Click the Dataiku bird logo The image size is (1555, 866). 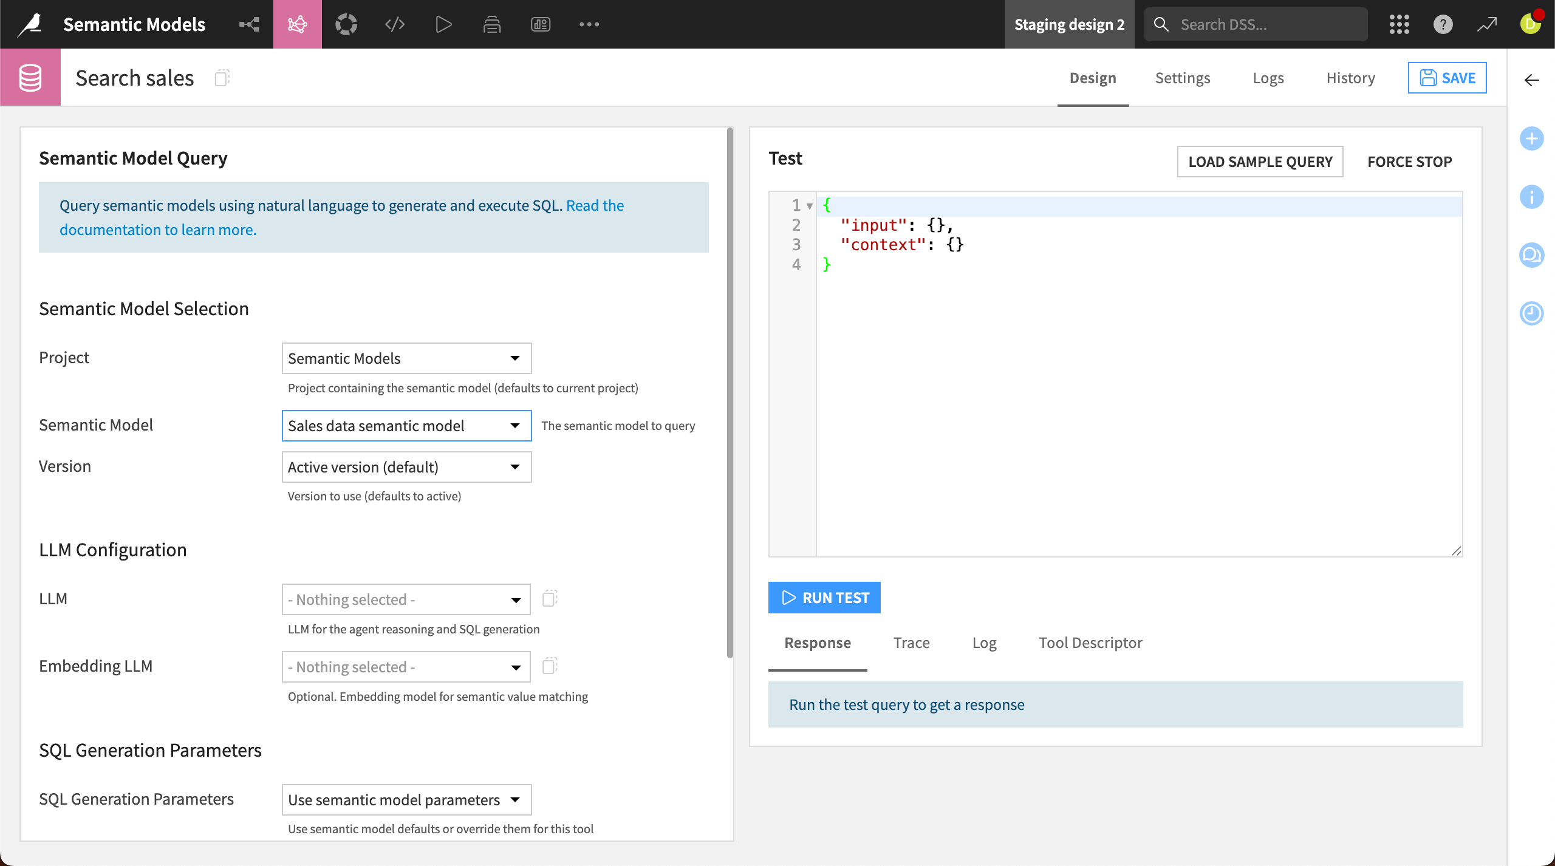pyautogui.click(x=29, y=24)
